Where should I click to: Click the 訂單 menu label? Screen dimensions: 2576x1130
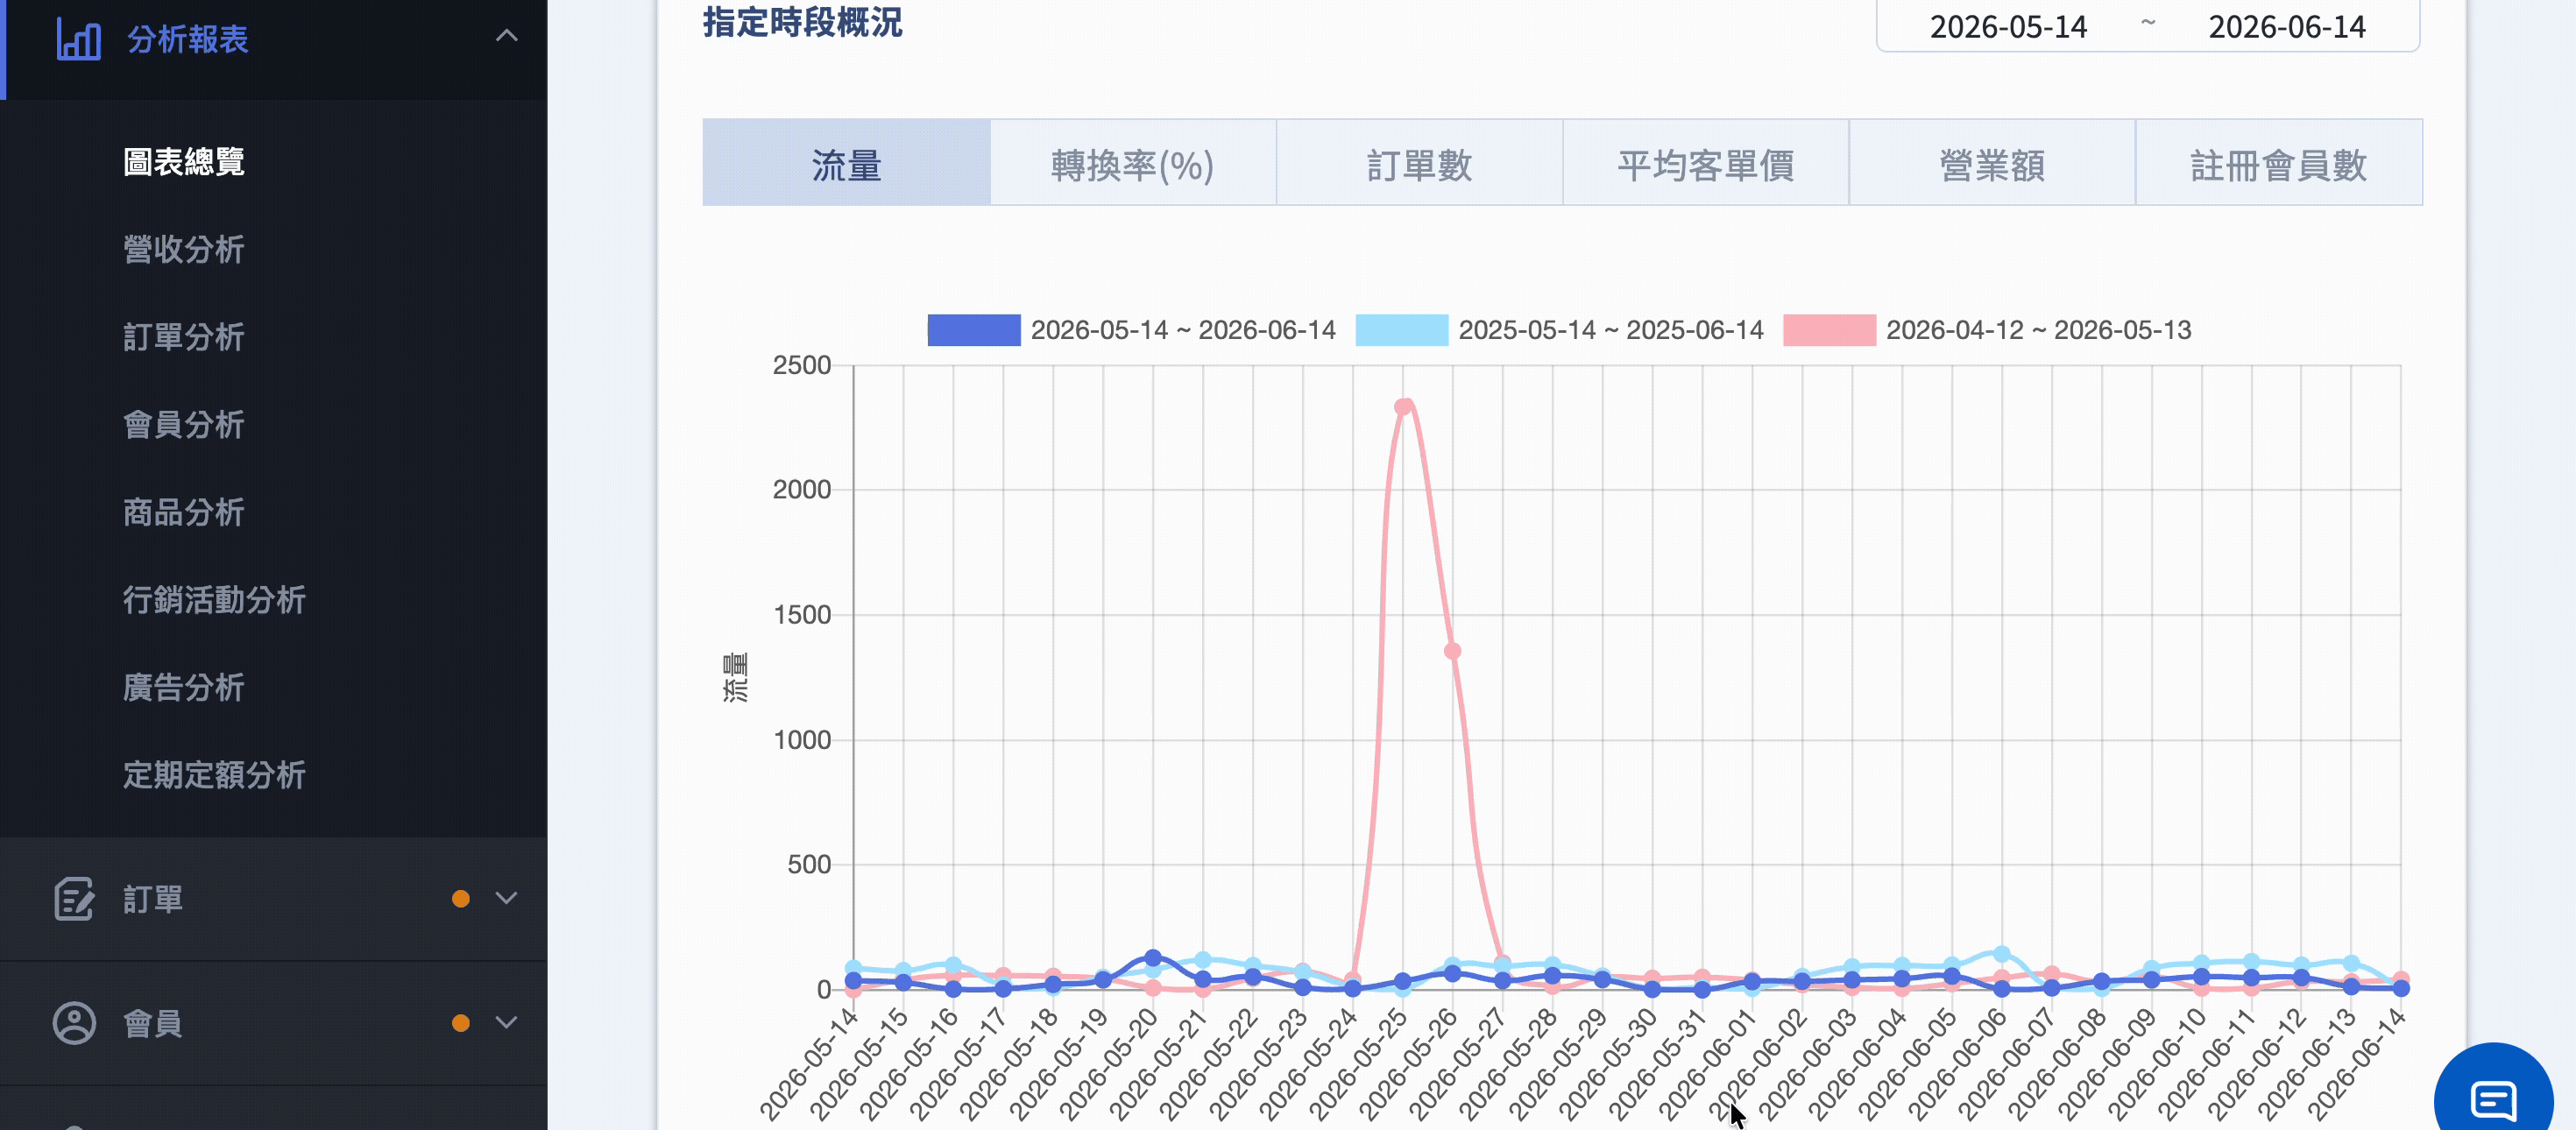153,899
